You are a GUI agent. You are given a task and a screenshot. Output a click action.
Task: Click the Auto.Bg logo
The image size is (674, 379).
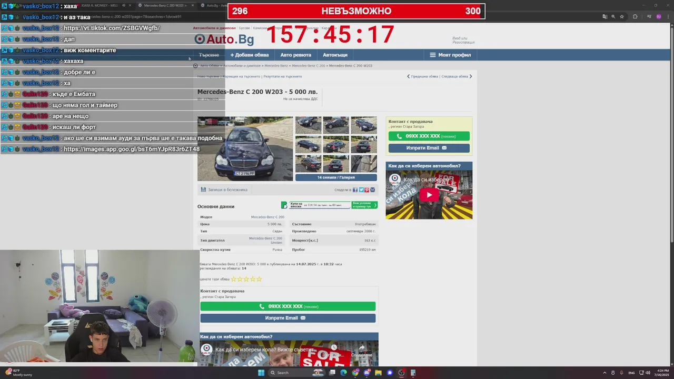point(224,39)
